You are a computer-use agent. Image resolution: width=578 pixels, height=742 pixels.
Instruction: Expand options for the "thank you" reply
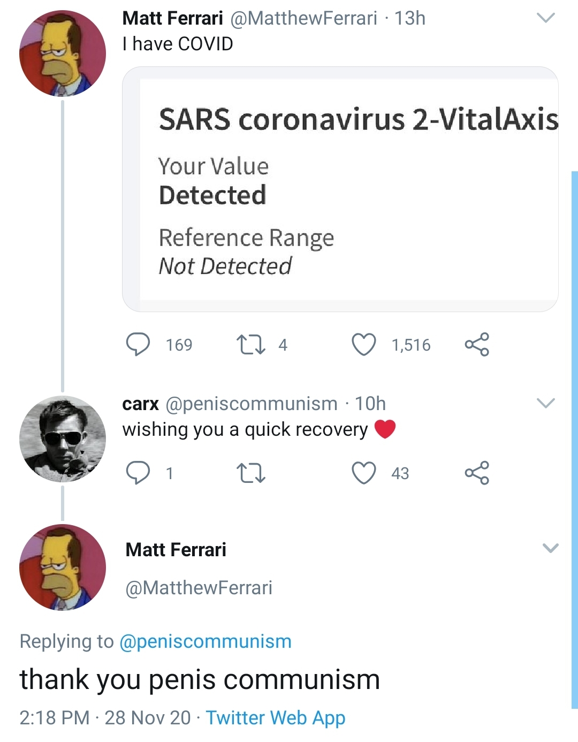pyautogui.click(x=550, y=548)
